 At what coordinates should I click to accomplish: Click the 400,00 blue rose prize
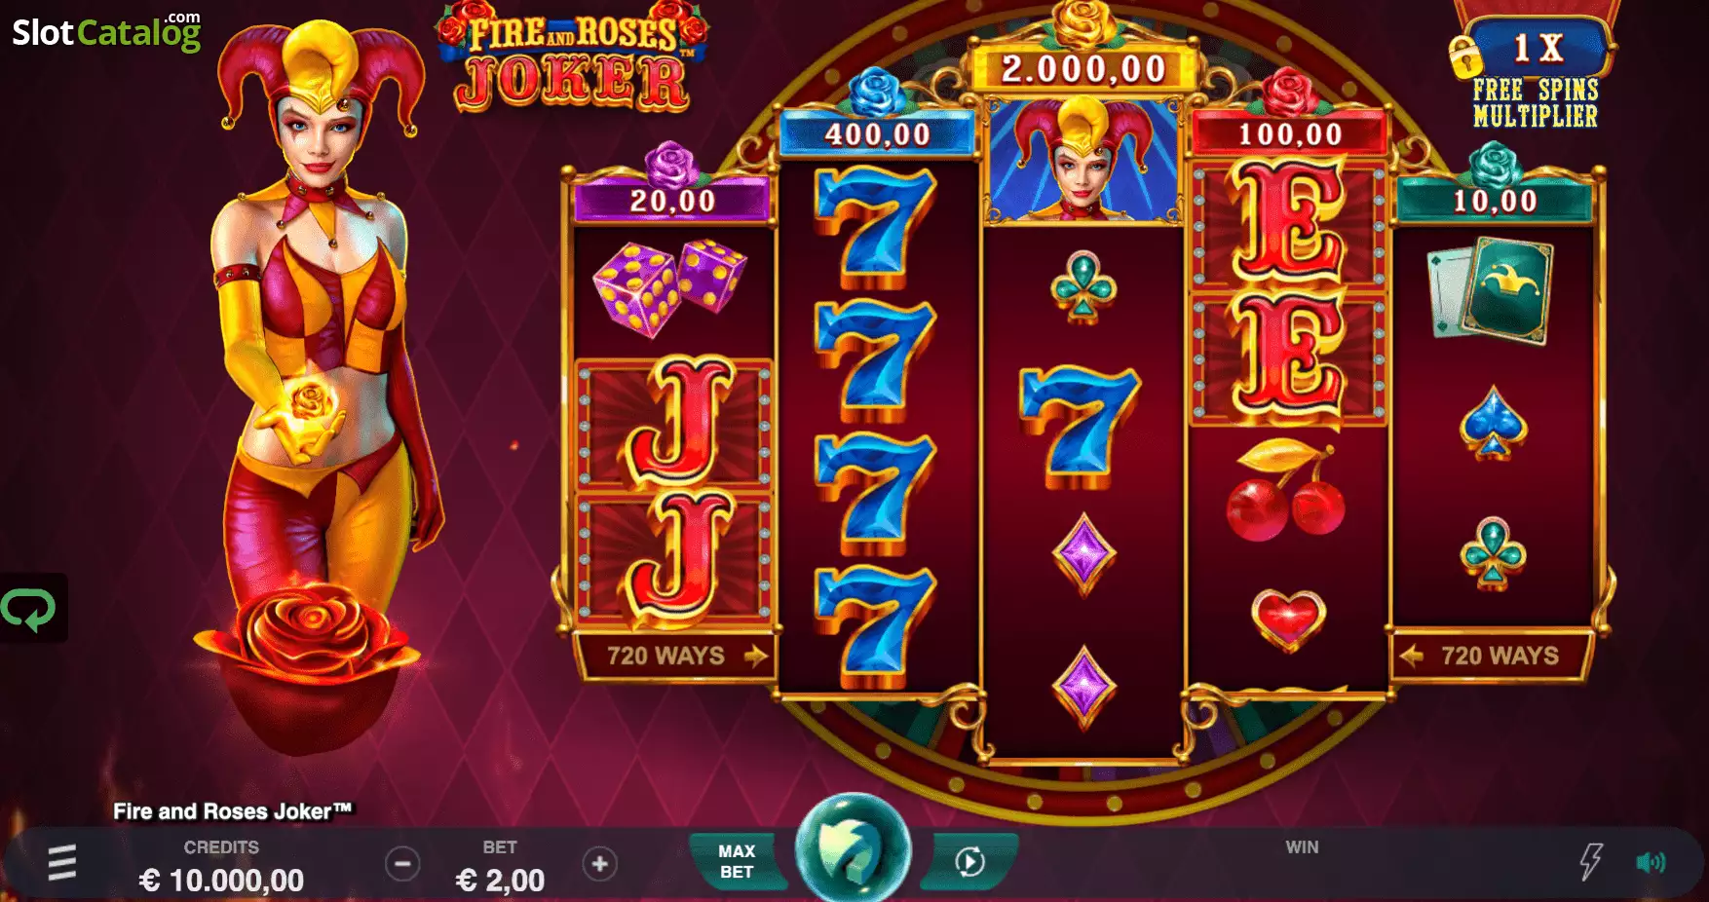[x=878, y=134]
